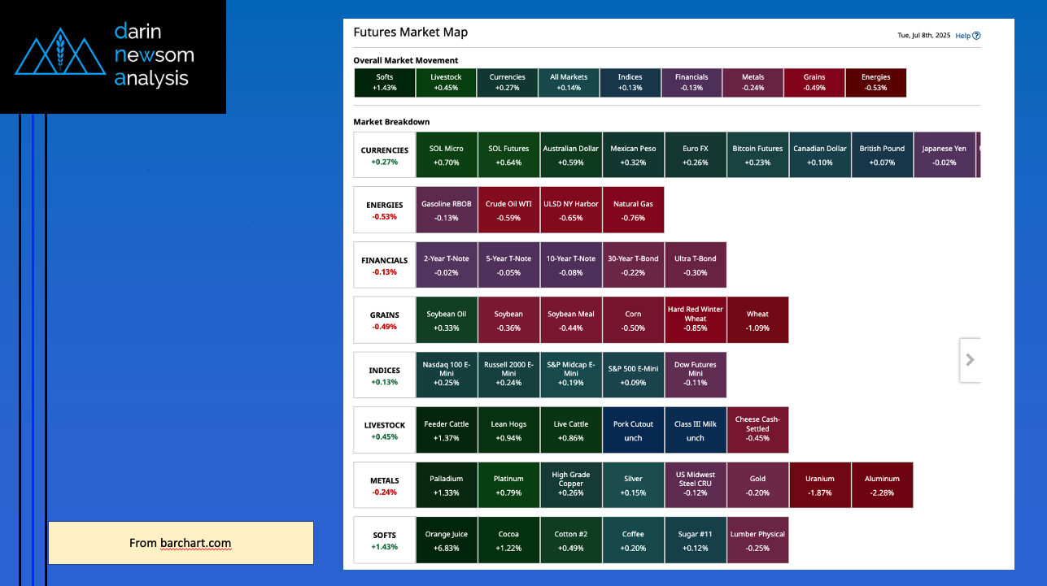
Task: Click the Feeder Cattle tile
Action: (x=447, y=430)
